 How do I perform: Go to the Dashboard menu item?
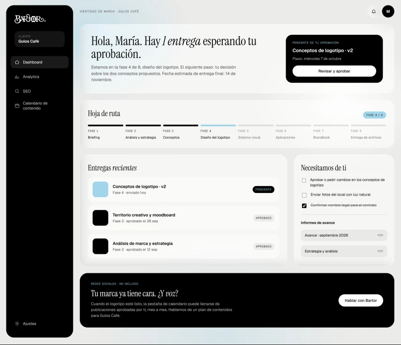[40, 62]
